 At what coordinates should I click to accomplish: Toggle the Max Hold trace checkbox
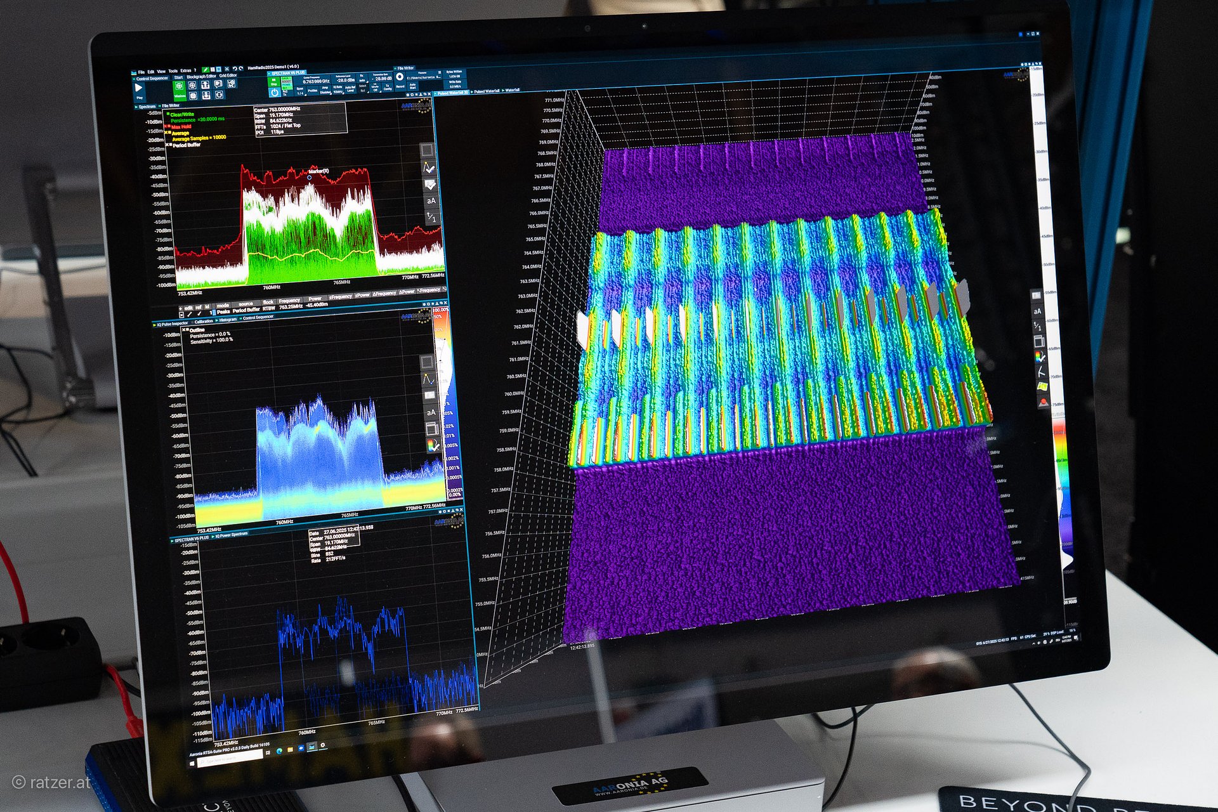coord(168,126)
